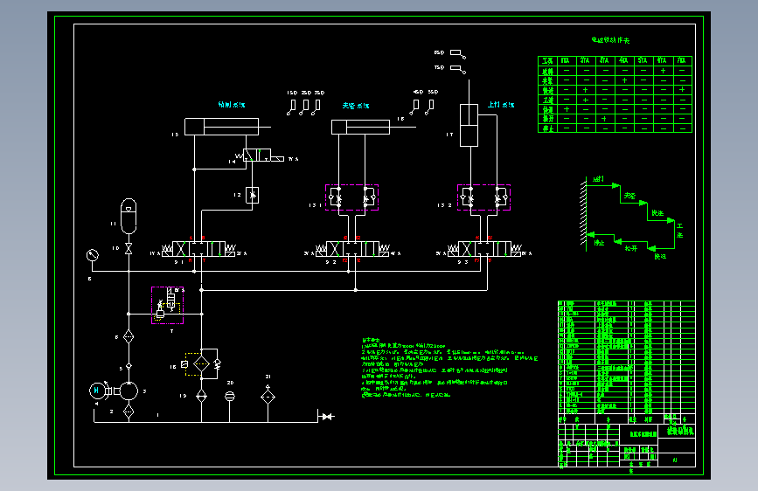Select the 上料 label in the cycle diagram

click(x=599, y=179)
